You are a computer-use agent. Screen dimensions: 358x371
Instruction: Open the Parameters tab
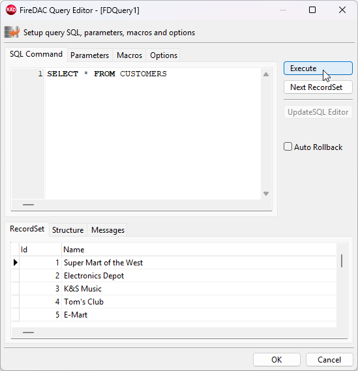(90, 55)
